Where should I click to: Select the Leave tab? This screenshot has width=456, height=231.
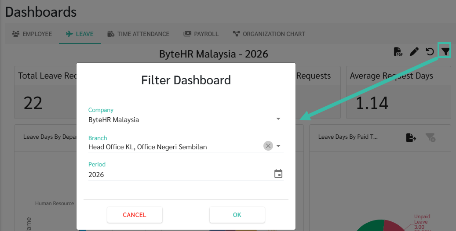coord(80,34)
